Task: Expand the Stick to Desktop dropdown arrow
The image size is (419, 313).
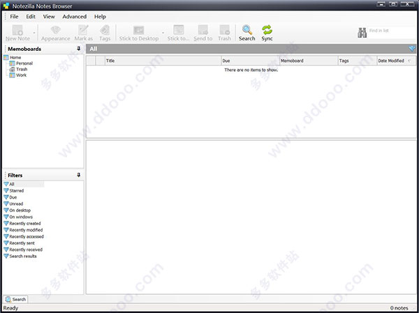Action: pyautogui.click(x=163, y=33)
